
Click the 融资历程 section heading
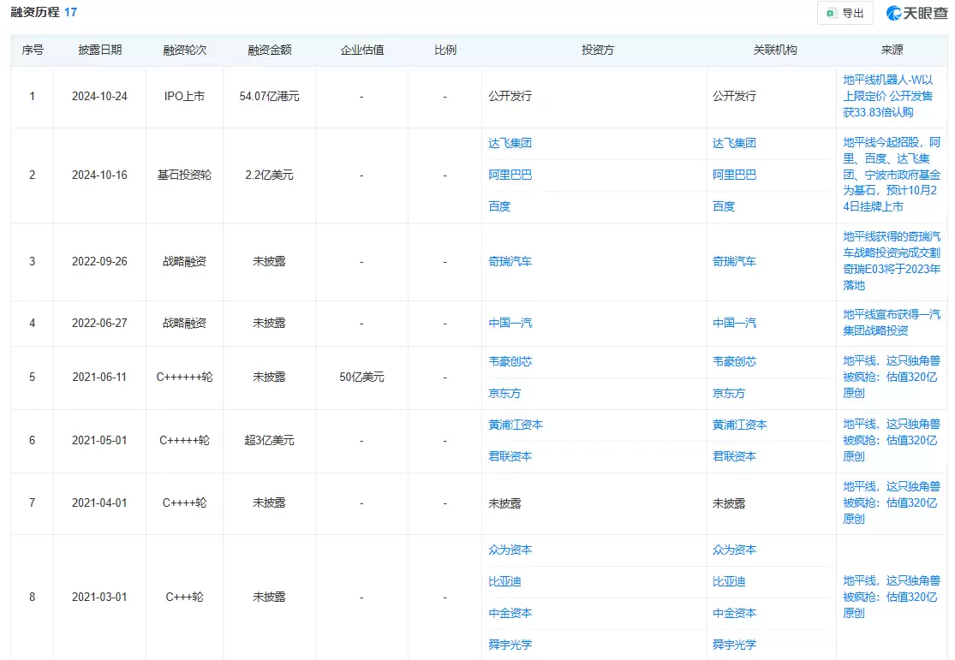pos(34,13)
